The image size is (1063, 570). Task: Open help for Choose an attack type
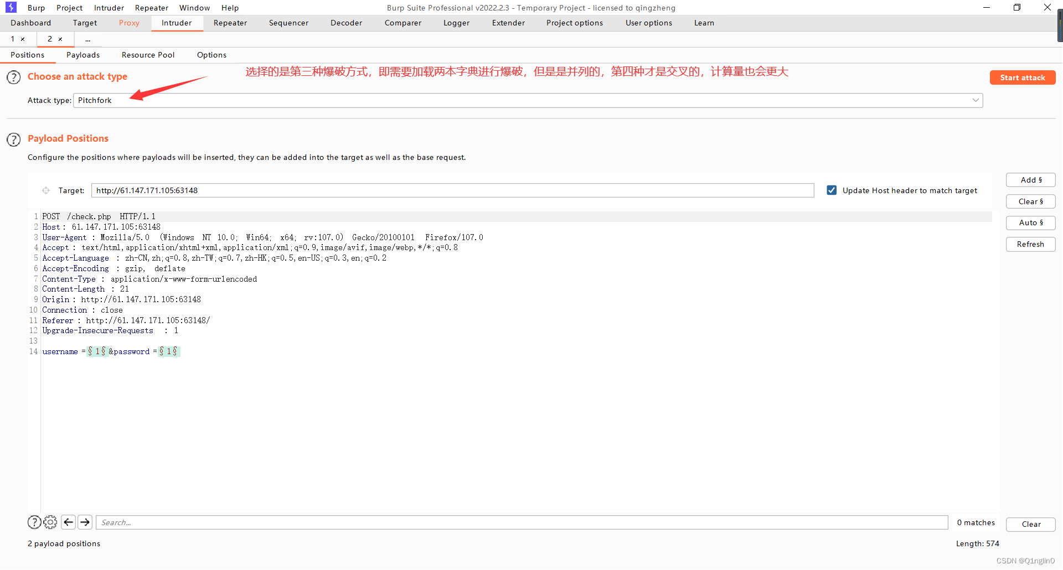[x=13, y=77]
